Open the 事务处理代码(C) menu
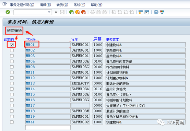The image size is (190, 131). (22, 5)
